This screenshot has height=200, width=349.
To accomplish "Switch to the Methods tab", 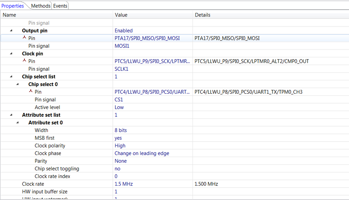I will pos(41,6).
